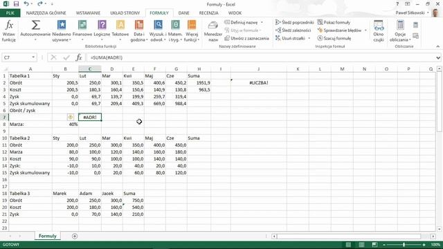Click the Oblicz teraz calculator icon
Viewport: 443px width, 249px height.
(x=415, y=25)
